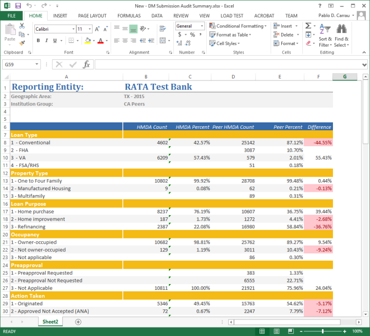Wrap text in the selected cell

pos(163,29)
